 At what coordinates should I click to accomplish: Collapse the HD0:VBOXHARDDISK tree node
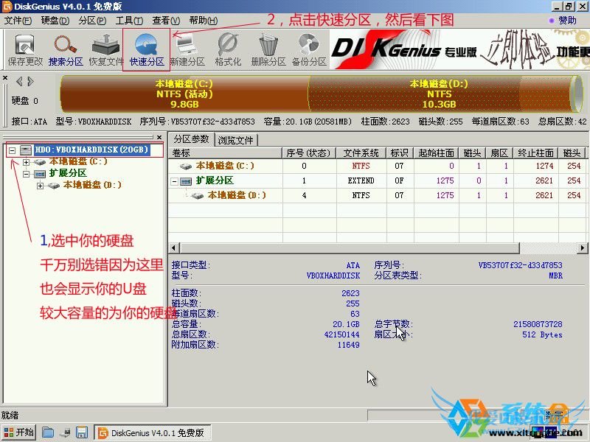[13, 150]
